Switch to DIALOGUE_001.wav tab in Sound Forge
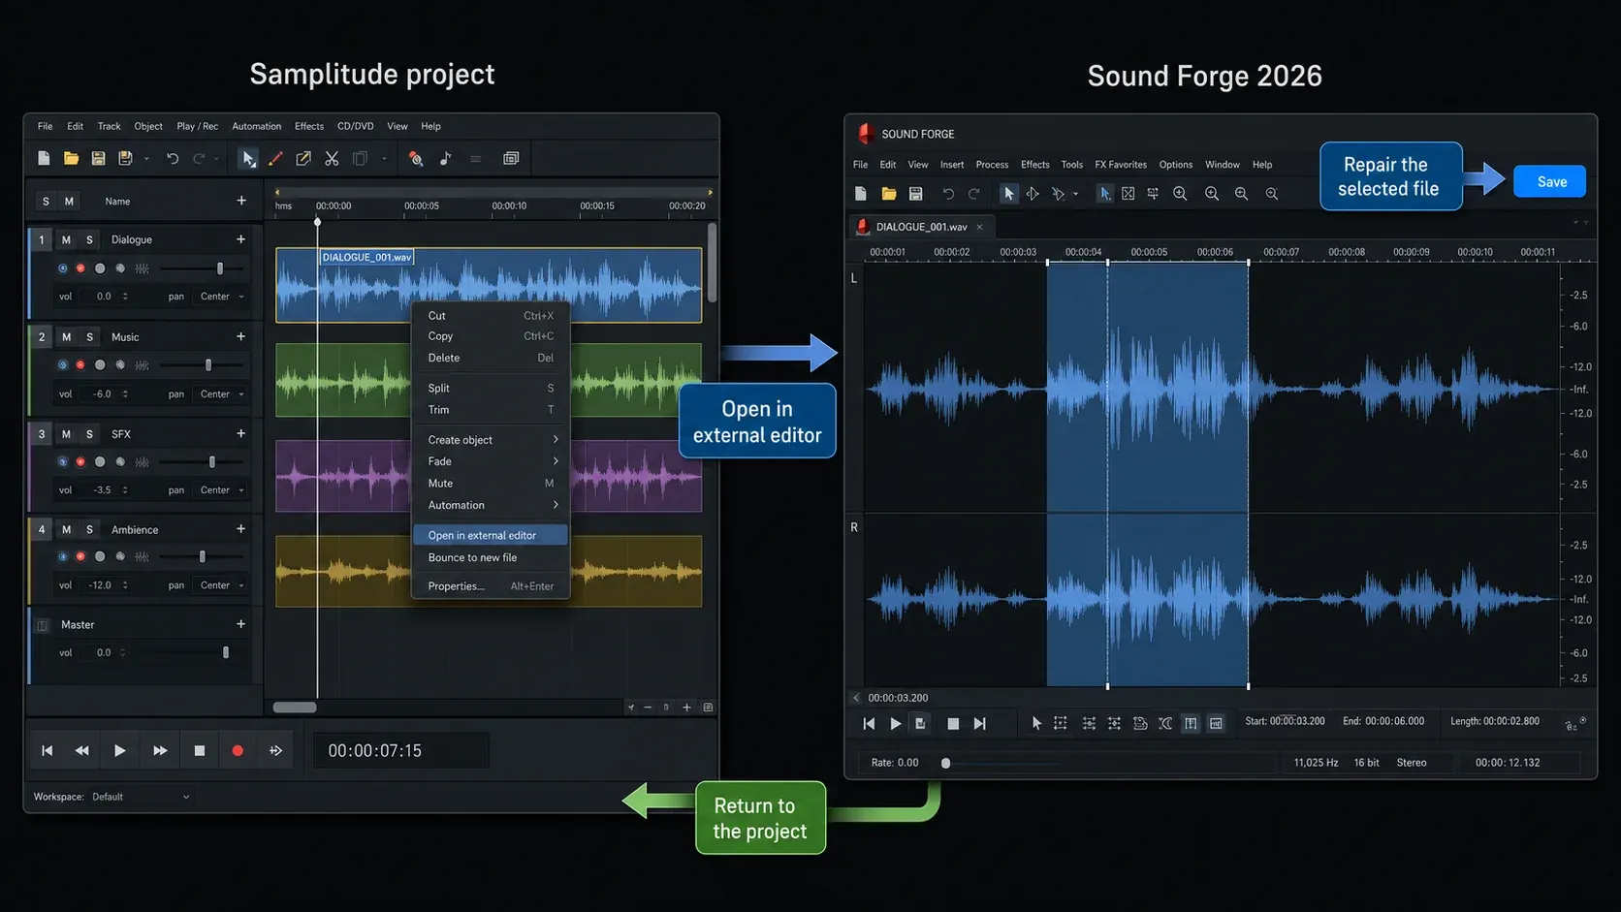Viewport: 1621px width, 912px height. pyautogui.click(x=921, y=227)
